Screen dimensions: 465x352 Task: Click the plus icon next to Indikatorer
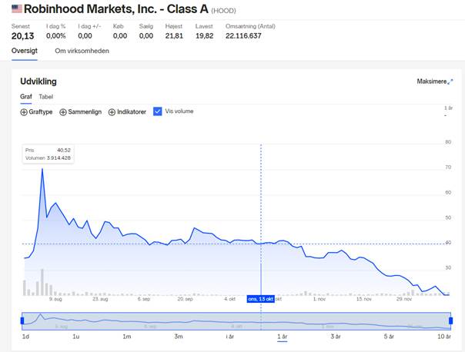click(112, 112)
